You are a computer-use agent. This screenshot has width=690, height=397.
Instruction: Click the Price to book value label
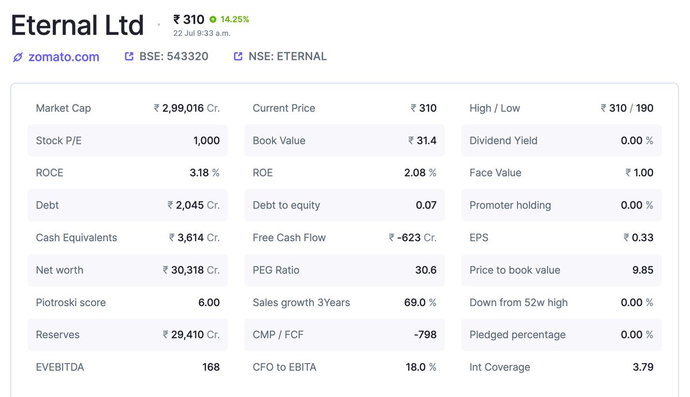coord(515,270)
